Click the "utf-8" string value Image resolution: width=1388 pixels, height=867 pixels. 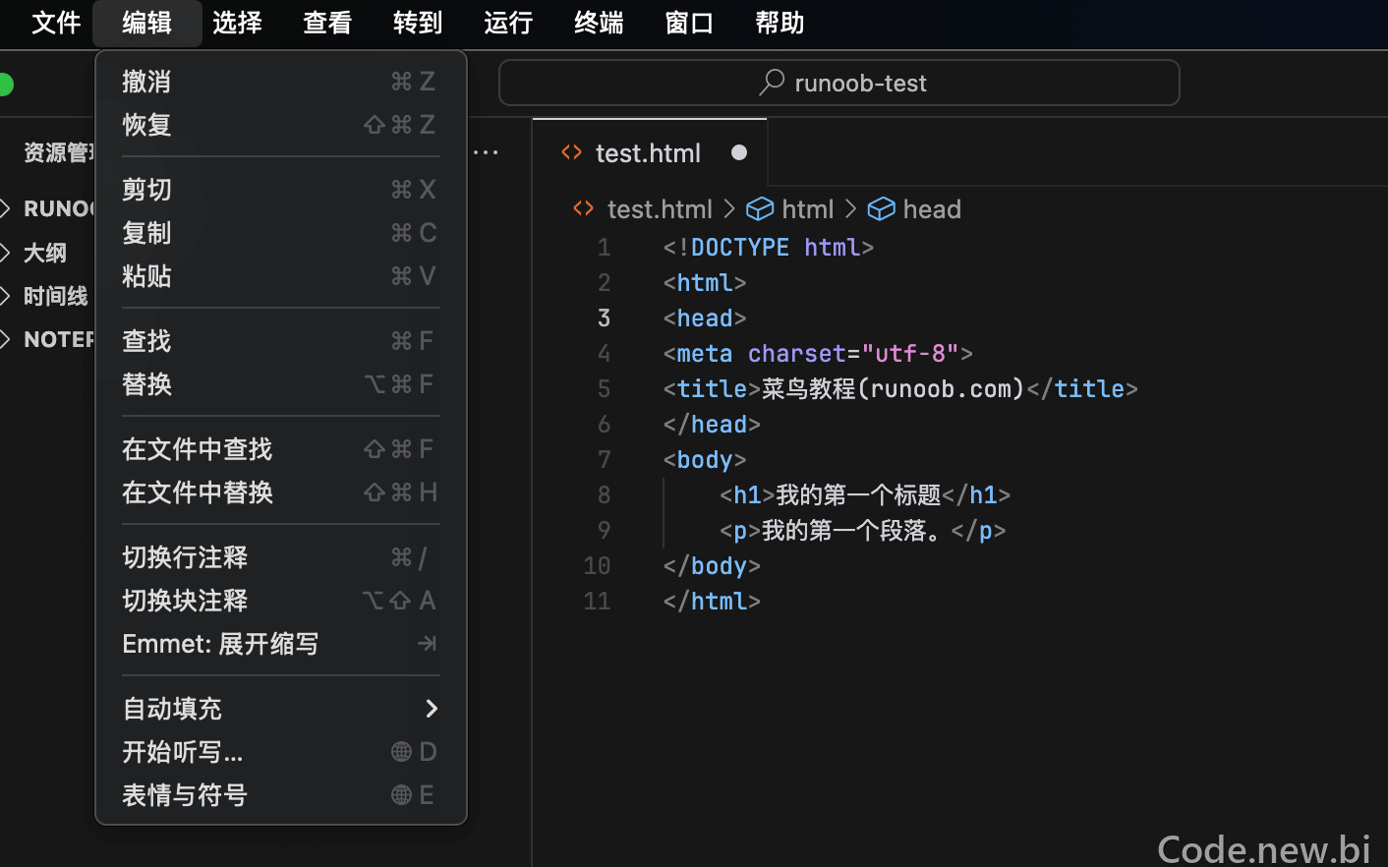910,354
